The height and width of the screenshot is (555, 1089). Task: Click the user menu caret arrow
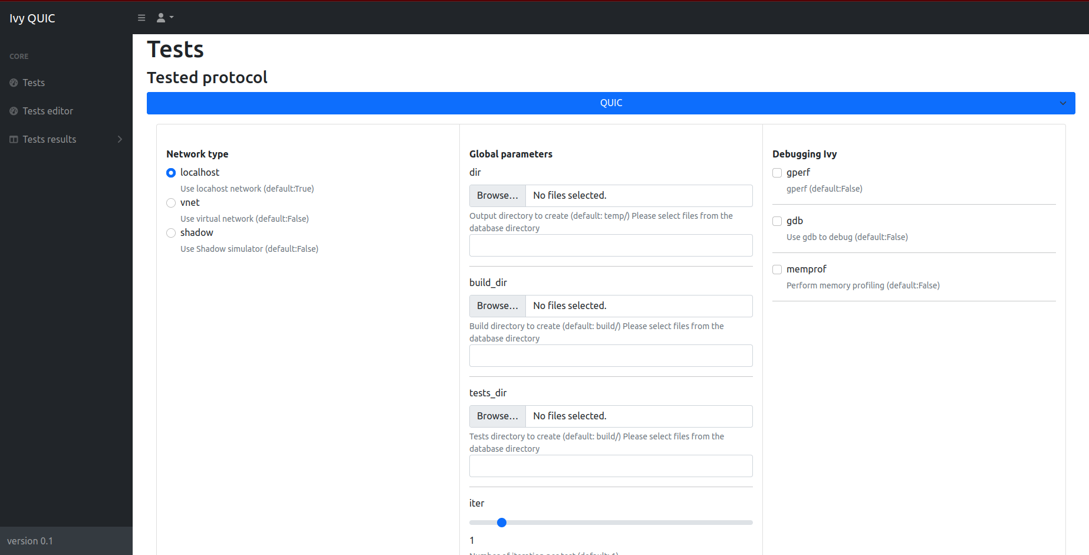172,17
